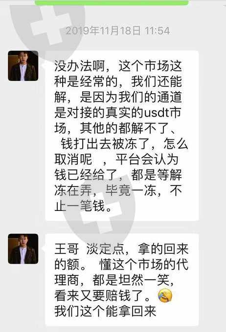
Task: Select the message beginning 王哥 淡定点
Action: point(122,280)
